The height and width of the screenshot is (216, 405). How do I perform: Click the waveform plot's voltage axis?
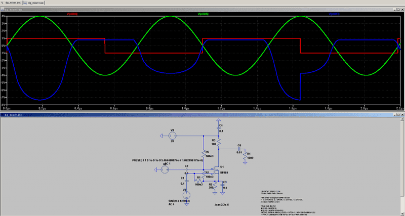(x=3, y=61)
